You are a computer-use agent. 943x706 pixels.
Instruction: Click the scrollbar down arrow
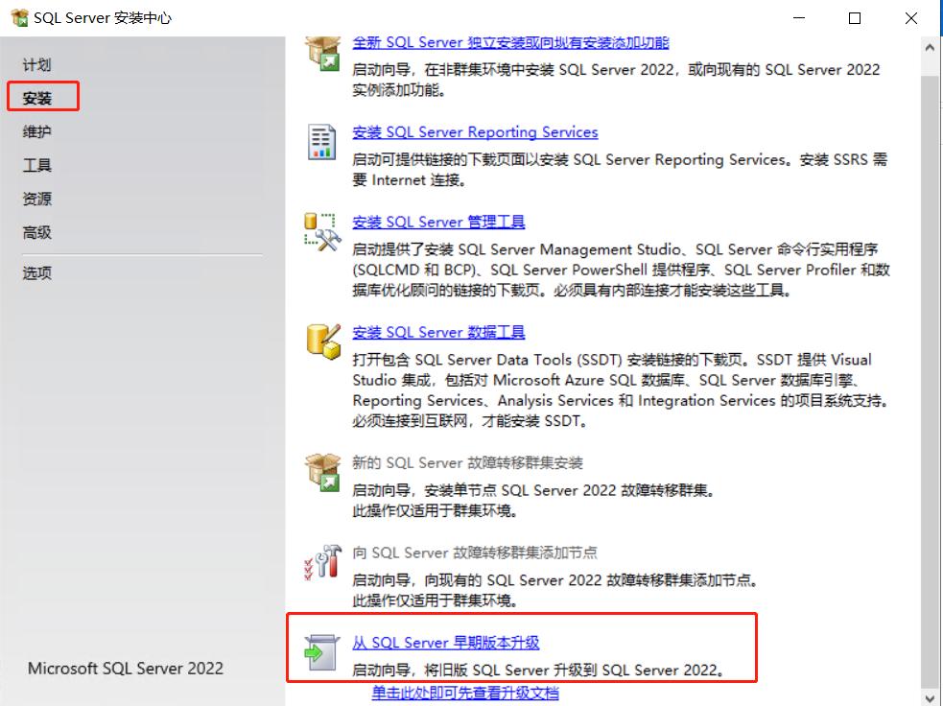930,696
